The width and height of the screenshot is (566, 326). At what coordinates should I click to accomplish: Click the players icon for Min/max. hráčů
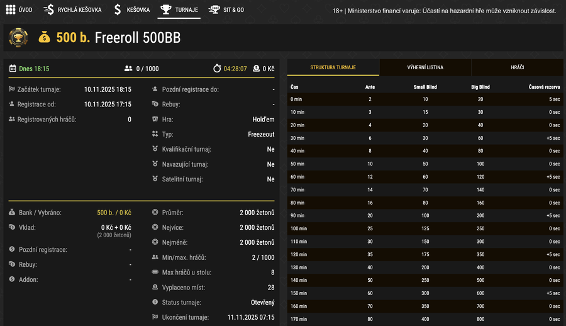(155, 257)
